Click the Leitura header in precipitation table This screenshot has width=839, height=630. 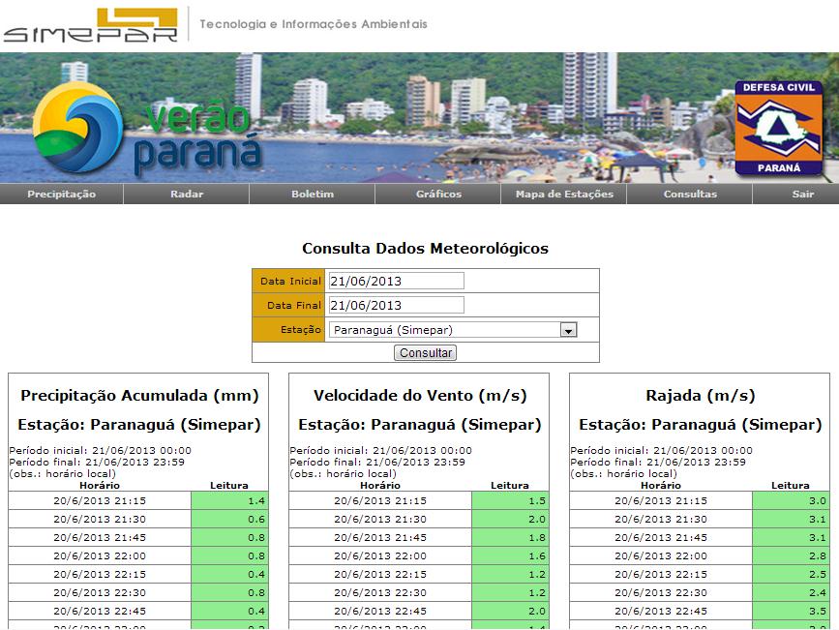tap(229, 485)
